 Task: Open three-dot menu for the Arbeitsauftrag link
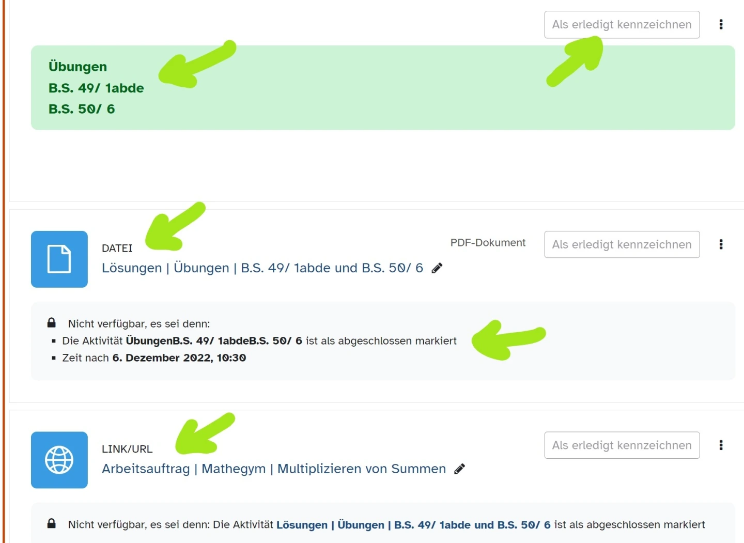[x=721, y=445]
